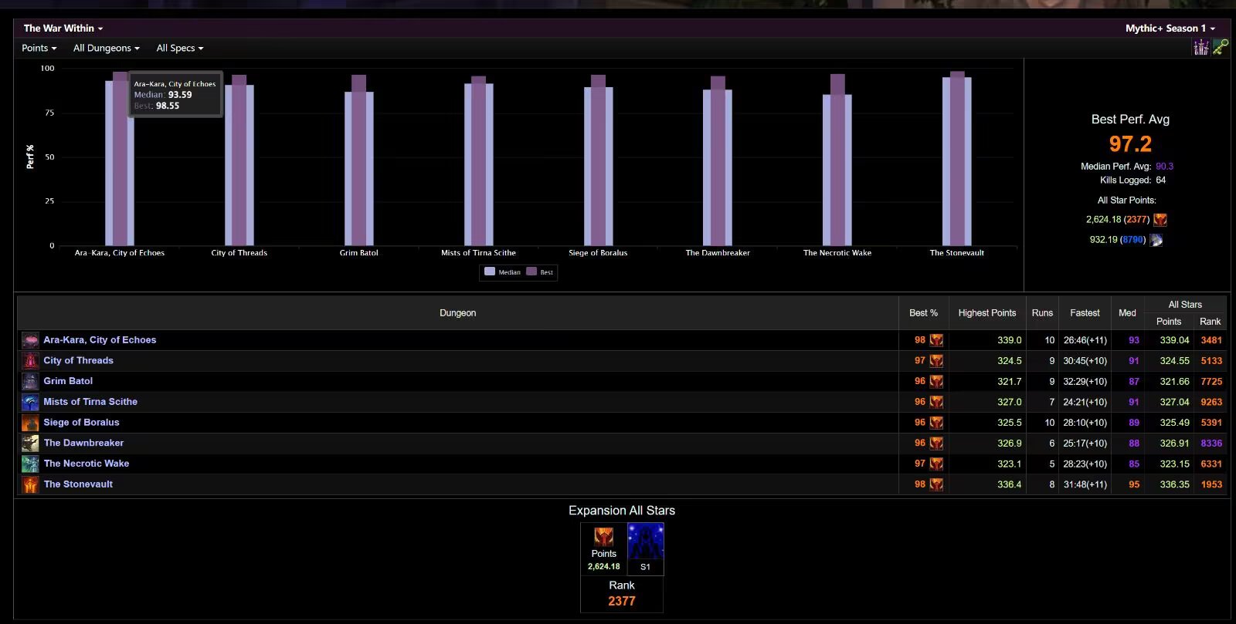The height and width of the screenshot is (624, 1236).
Task: Toggle the Median series in chart legend
Action: click(502, 272)
